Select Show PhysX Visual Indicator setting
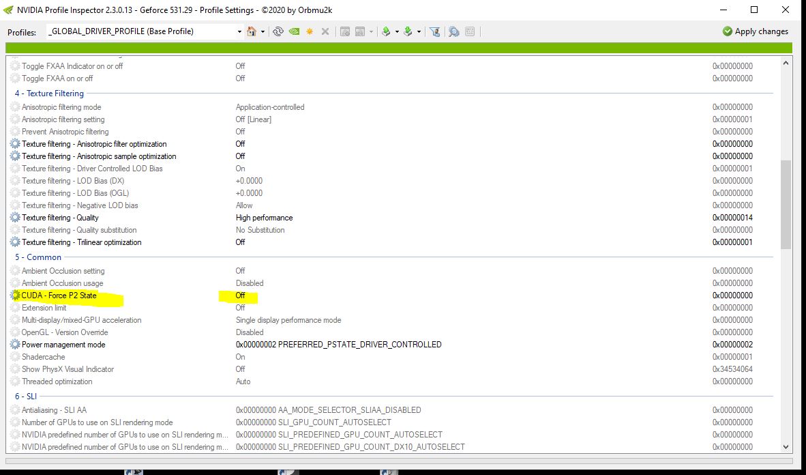This screenshot has width=806, height=475. pos(68,369)
